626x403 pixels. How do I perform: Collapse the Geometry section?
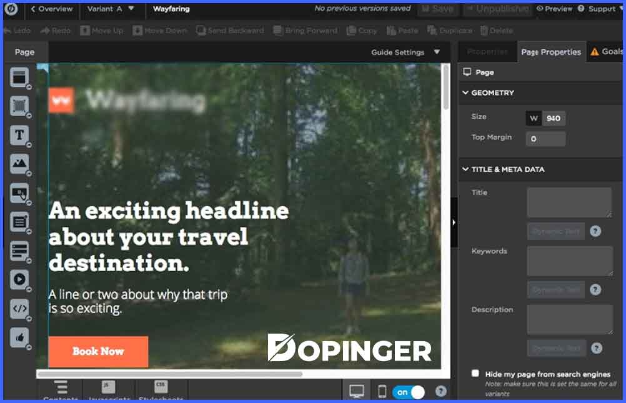465,92
